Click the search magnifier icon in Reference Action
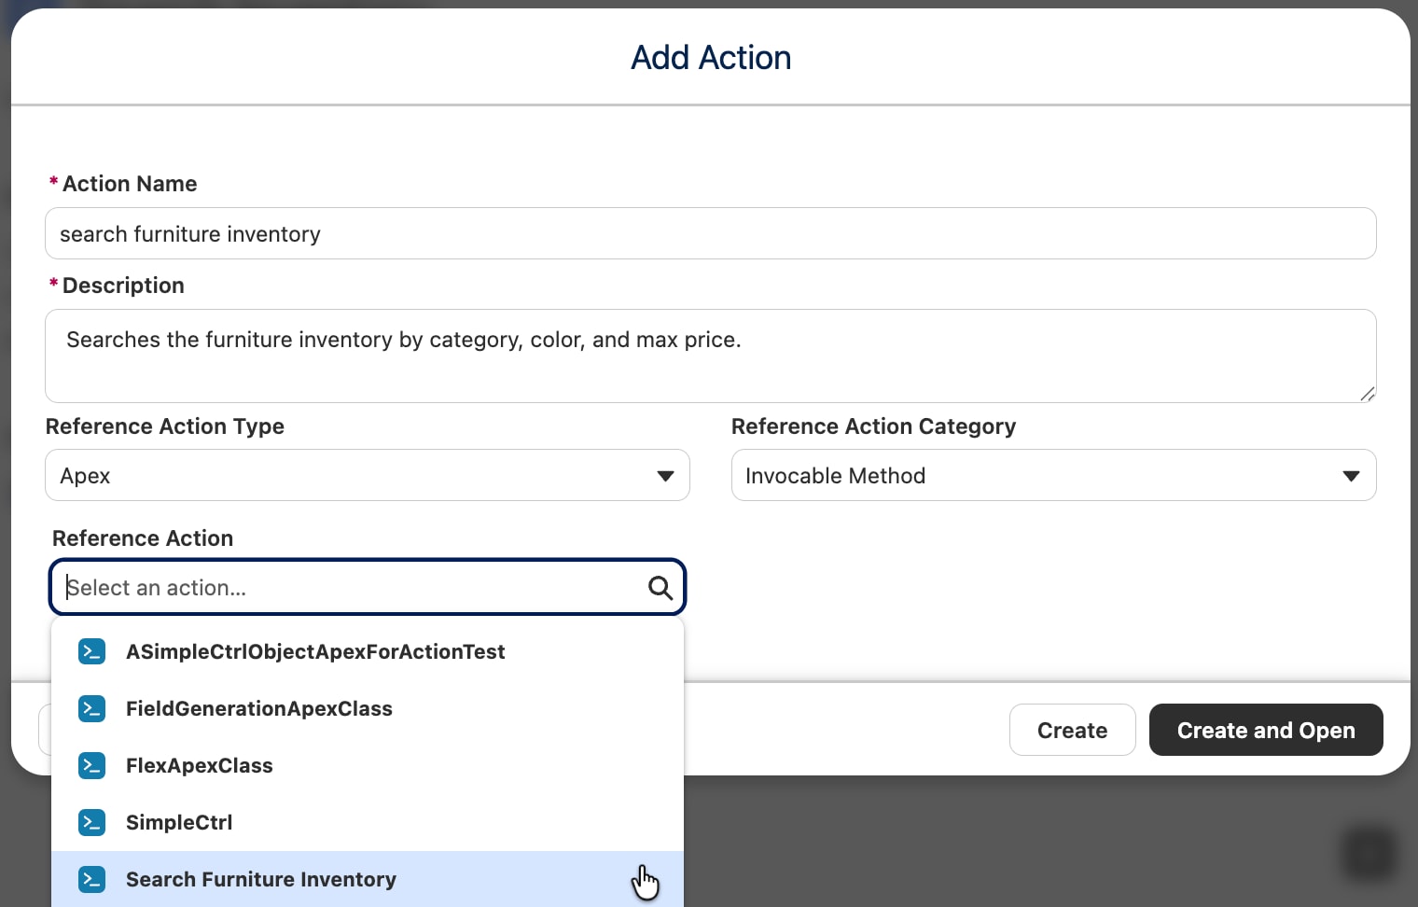1418x907 pixels. click(x=660, y=588)
